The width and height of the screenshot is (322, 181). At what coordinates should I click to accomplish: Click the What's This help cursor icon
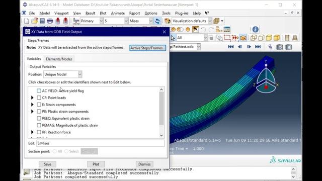(207, 13)
